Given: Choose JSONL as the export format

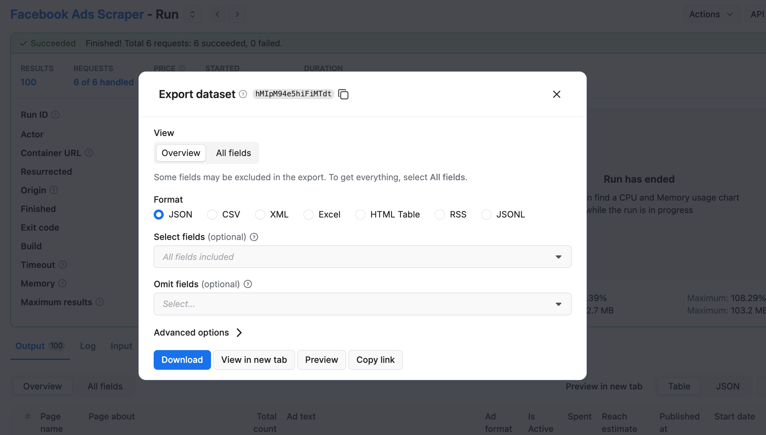Looking at the screenshot, I should 486,214.
